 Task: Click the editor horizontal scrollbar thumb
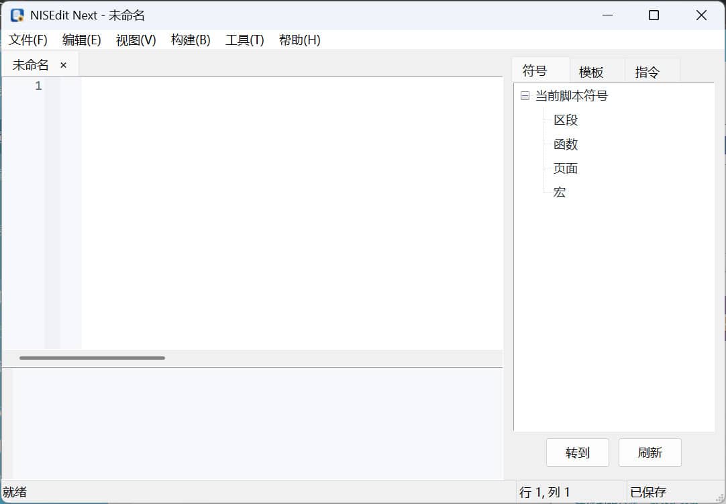[x=92, y=358]
